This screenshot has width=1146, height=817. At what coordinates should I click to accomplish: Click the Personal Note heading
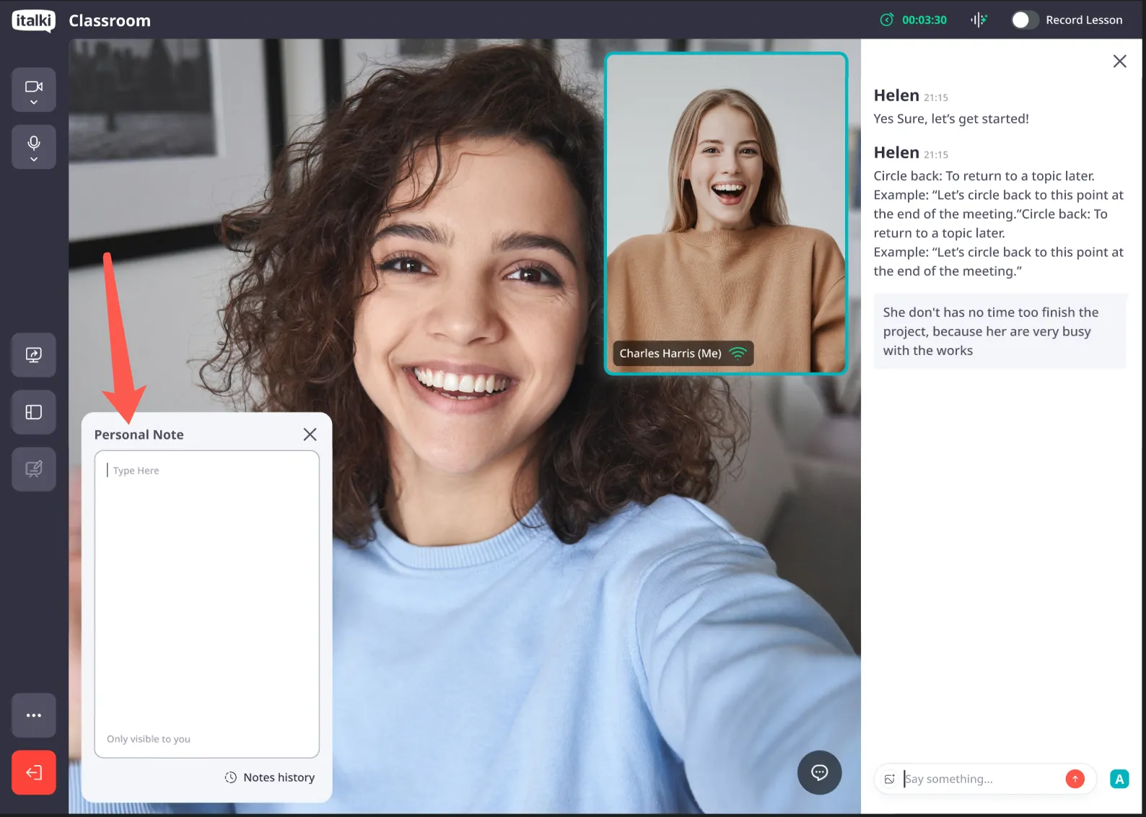(139, 434)
